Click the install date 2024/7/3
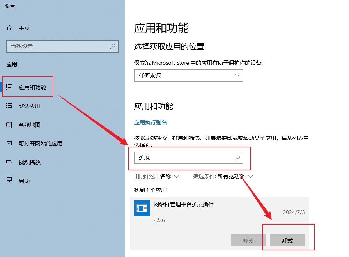This screenshot has width=349, height=257. tap(294, 212)
